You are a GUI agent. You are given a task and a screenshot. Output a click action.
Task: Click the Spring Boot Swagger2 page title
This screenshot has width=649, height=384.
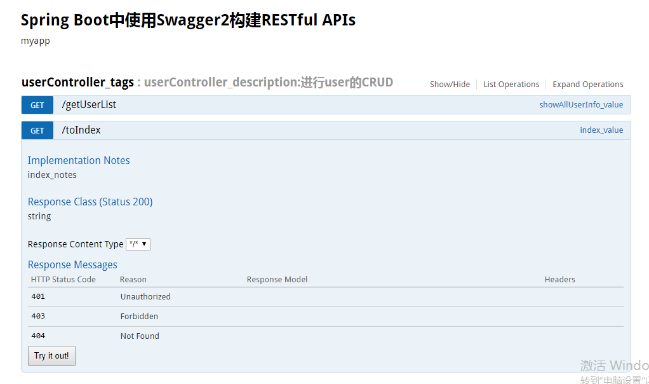coord(189,20)
